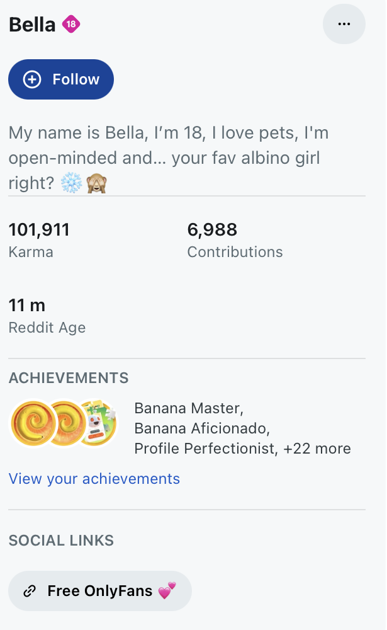Click the 101,911 Karma count
The width and height of the screenshot is (387, 630).
click(39, 230)
